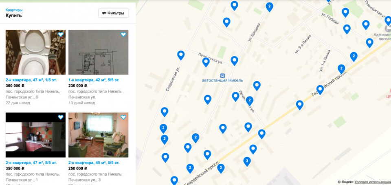Click the Квартиры breadcrumb link
391x185 pixels.
point(14,10)
